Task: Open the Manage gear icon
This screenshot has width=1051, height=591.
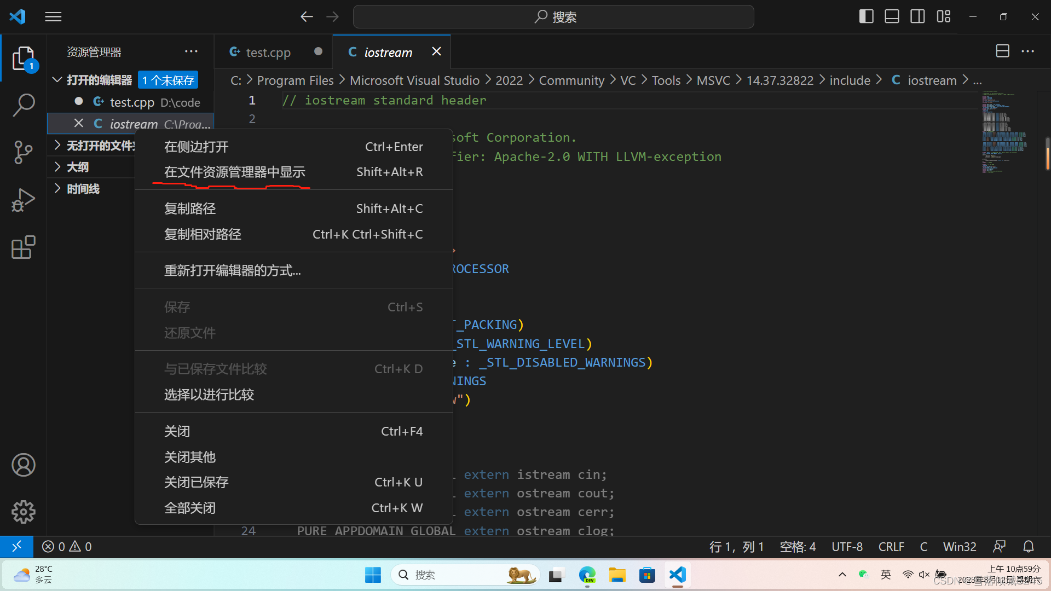Action: tap(24, 512)
